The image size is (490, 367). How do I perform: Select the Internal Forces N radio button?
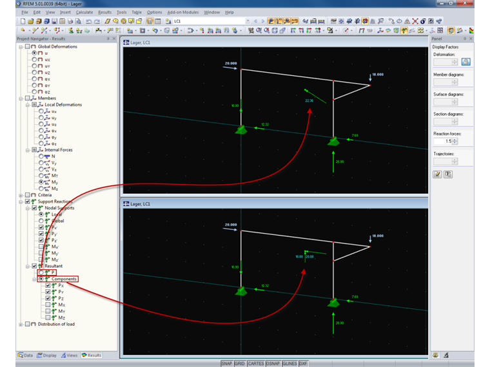pyautogui.click(x=41, y=156)
